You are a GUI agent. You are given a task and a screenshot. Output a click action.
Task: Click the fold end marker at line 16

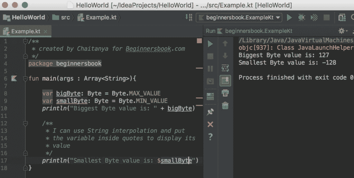tap(25, 153)
